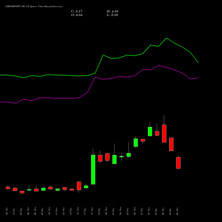
Task: Select the green candle for 17 Nov
Action: tap(86, 187)
